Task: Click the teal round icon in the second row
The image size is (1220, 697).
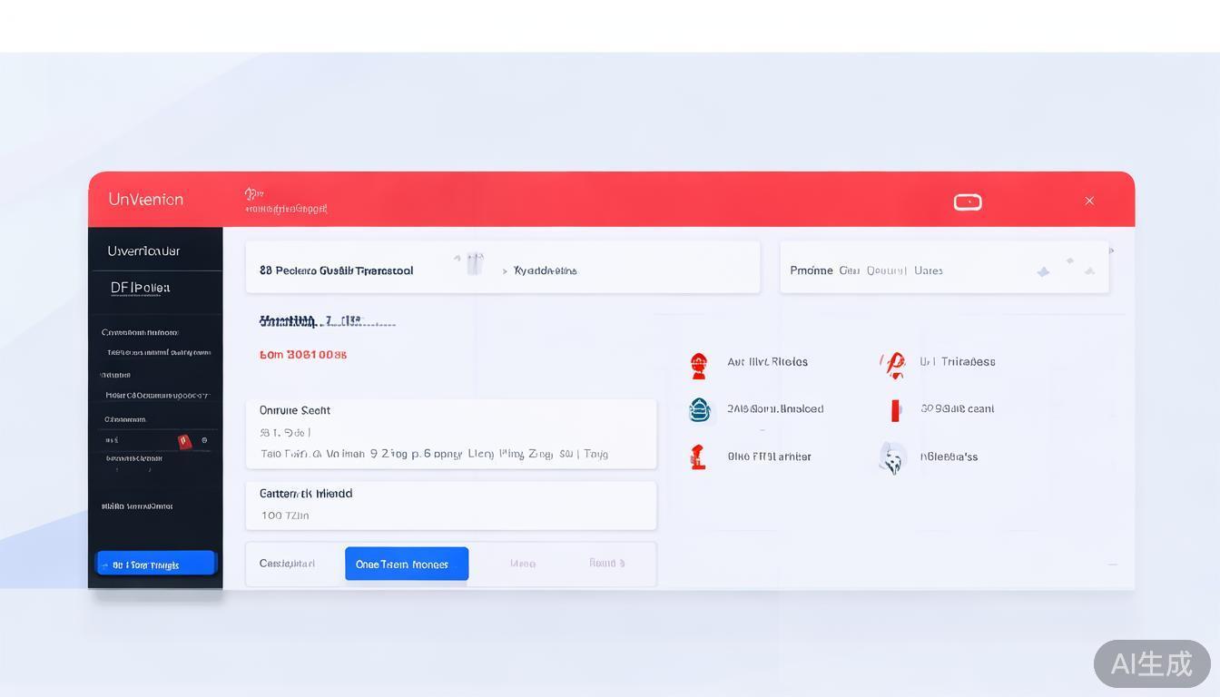Action: point(698,410)
